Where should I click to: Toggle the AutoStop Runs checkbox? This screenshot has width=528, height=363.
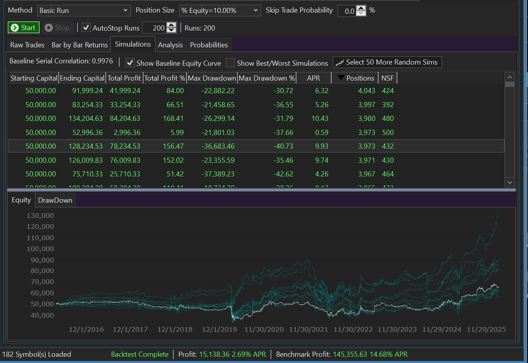(x=86, y=28)
